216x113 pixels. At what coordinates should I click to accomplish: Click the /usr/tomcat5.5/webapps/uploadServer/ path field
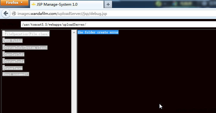click(118, 24)
